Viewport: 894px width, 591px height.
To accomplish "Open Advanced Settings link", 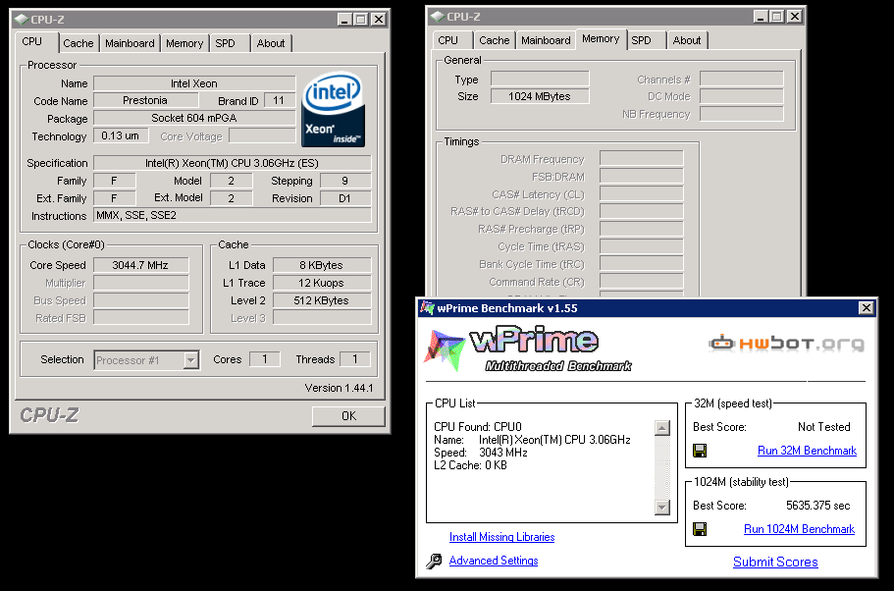I will point(494,561).
